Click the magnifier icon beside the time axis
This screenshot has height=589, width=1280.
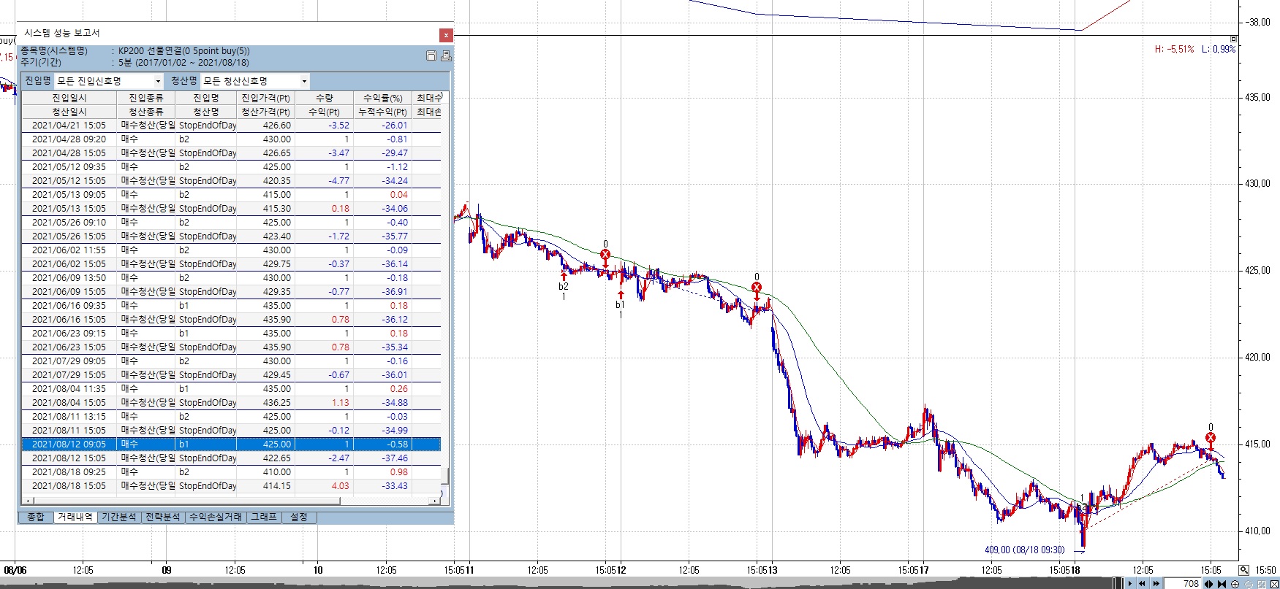(1243, 570)
